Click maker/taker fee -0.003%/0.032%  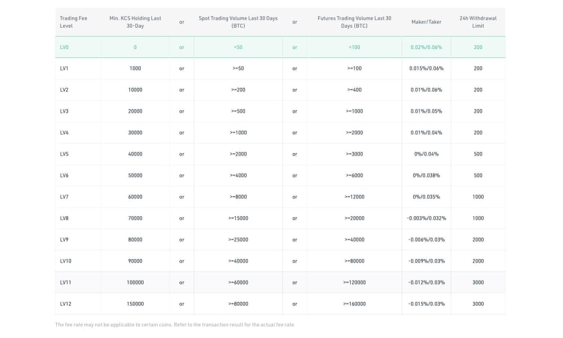tap(426, 218)
